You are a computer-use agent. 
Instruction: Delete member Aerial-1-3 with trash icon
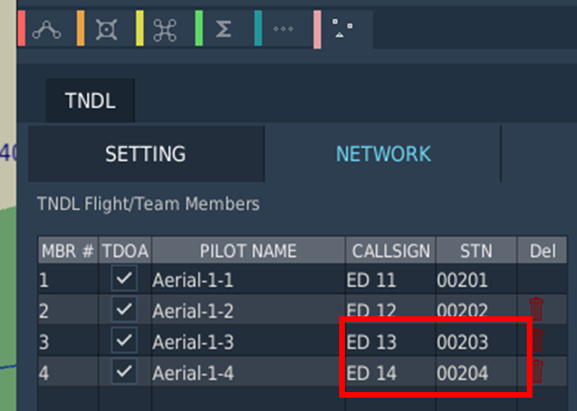coord(537,340)
